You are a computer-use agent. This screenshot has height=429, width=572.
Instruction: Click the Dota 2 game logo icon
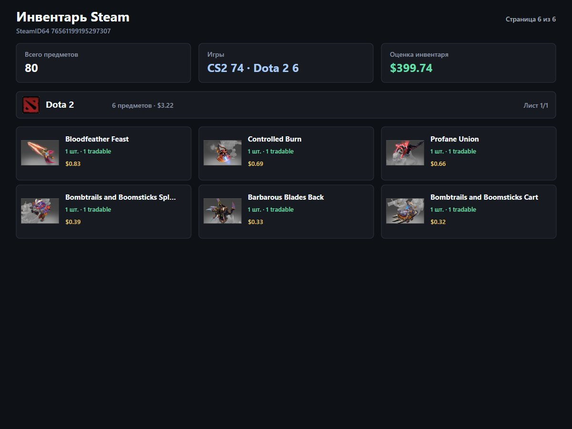[31, 105]
